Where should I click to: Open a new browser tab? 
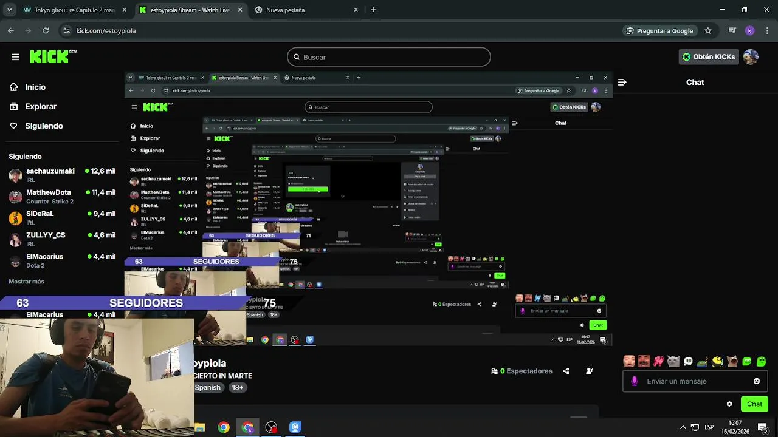coord(373,10)
